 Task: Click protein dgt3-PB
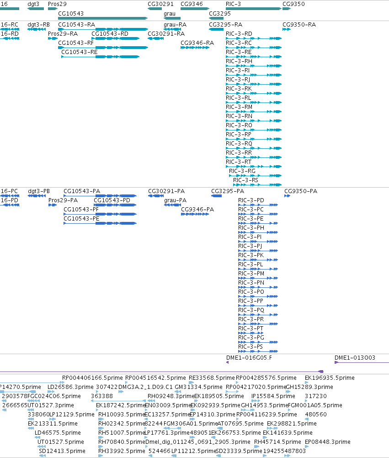click(x=39, y=191)
